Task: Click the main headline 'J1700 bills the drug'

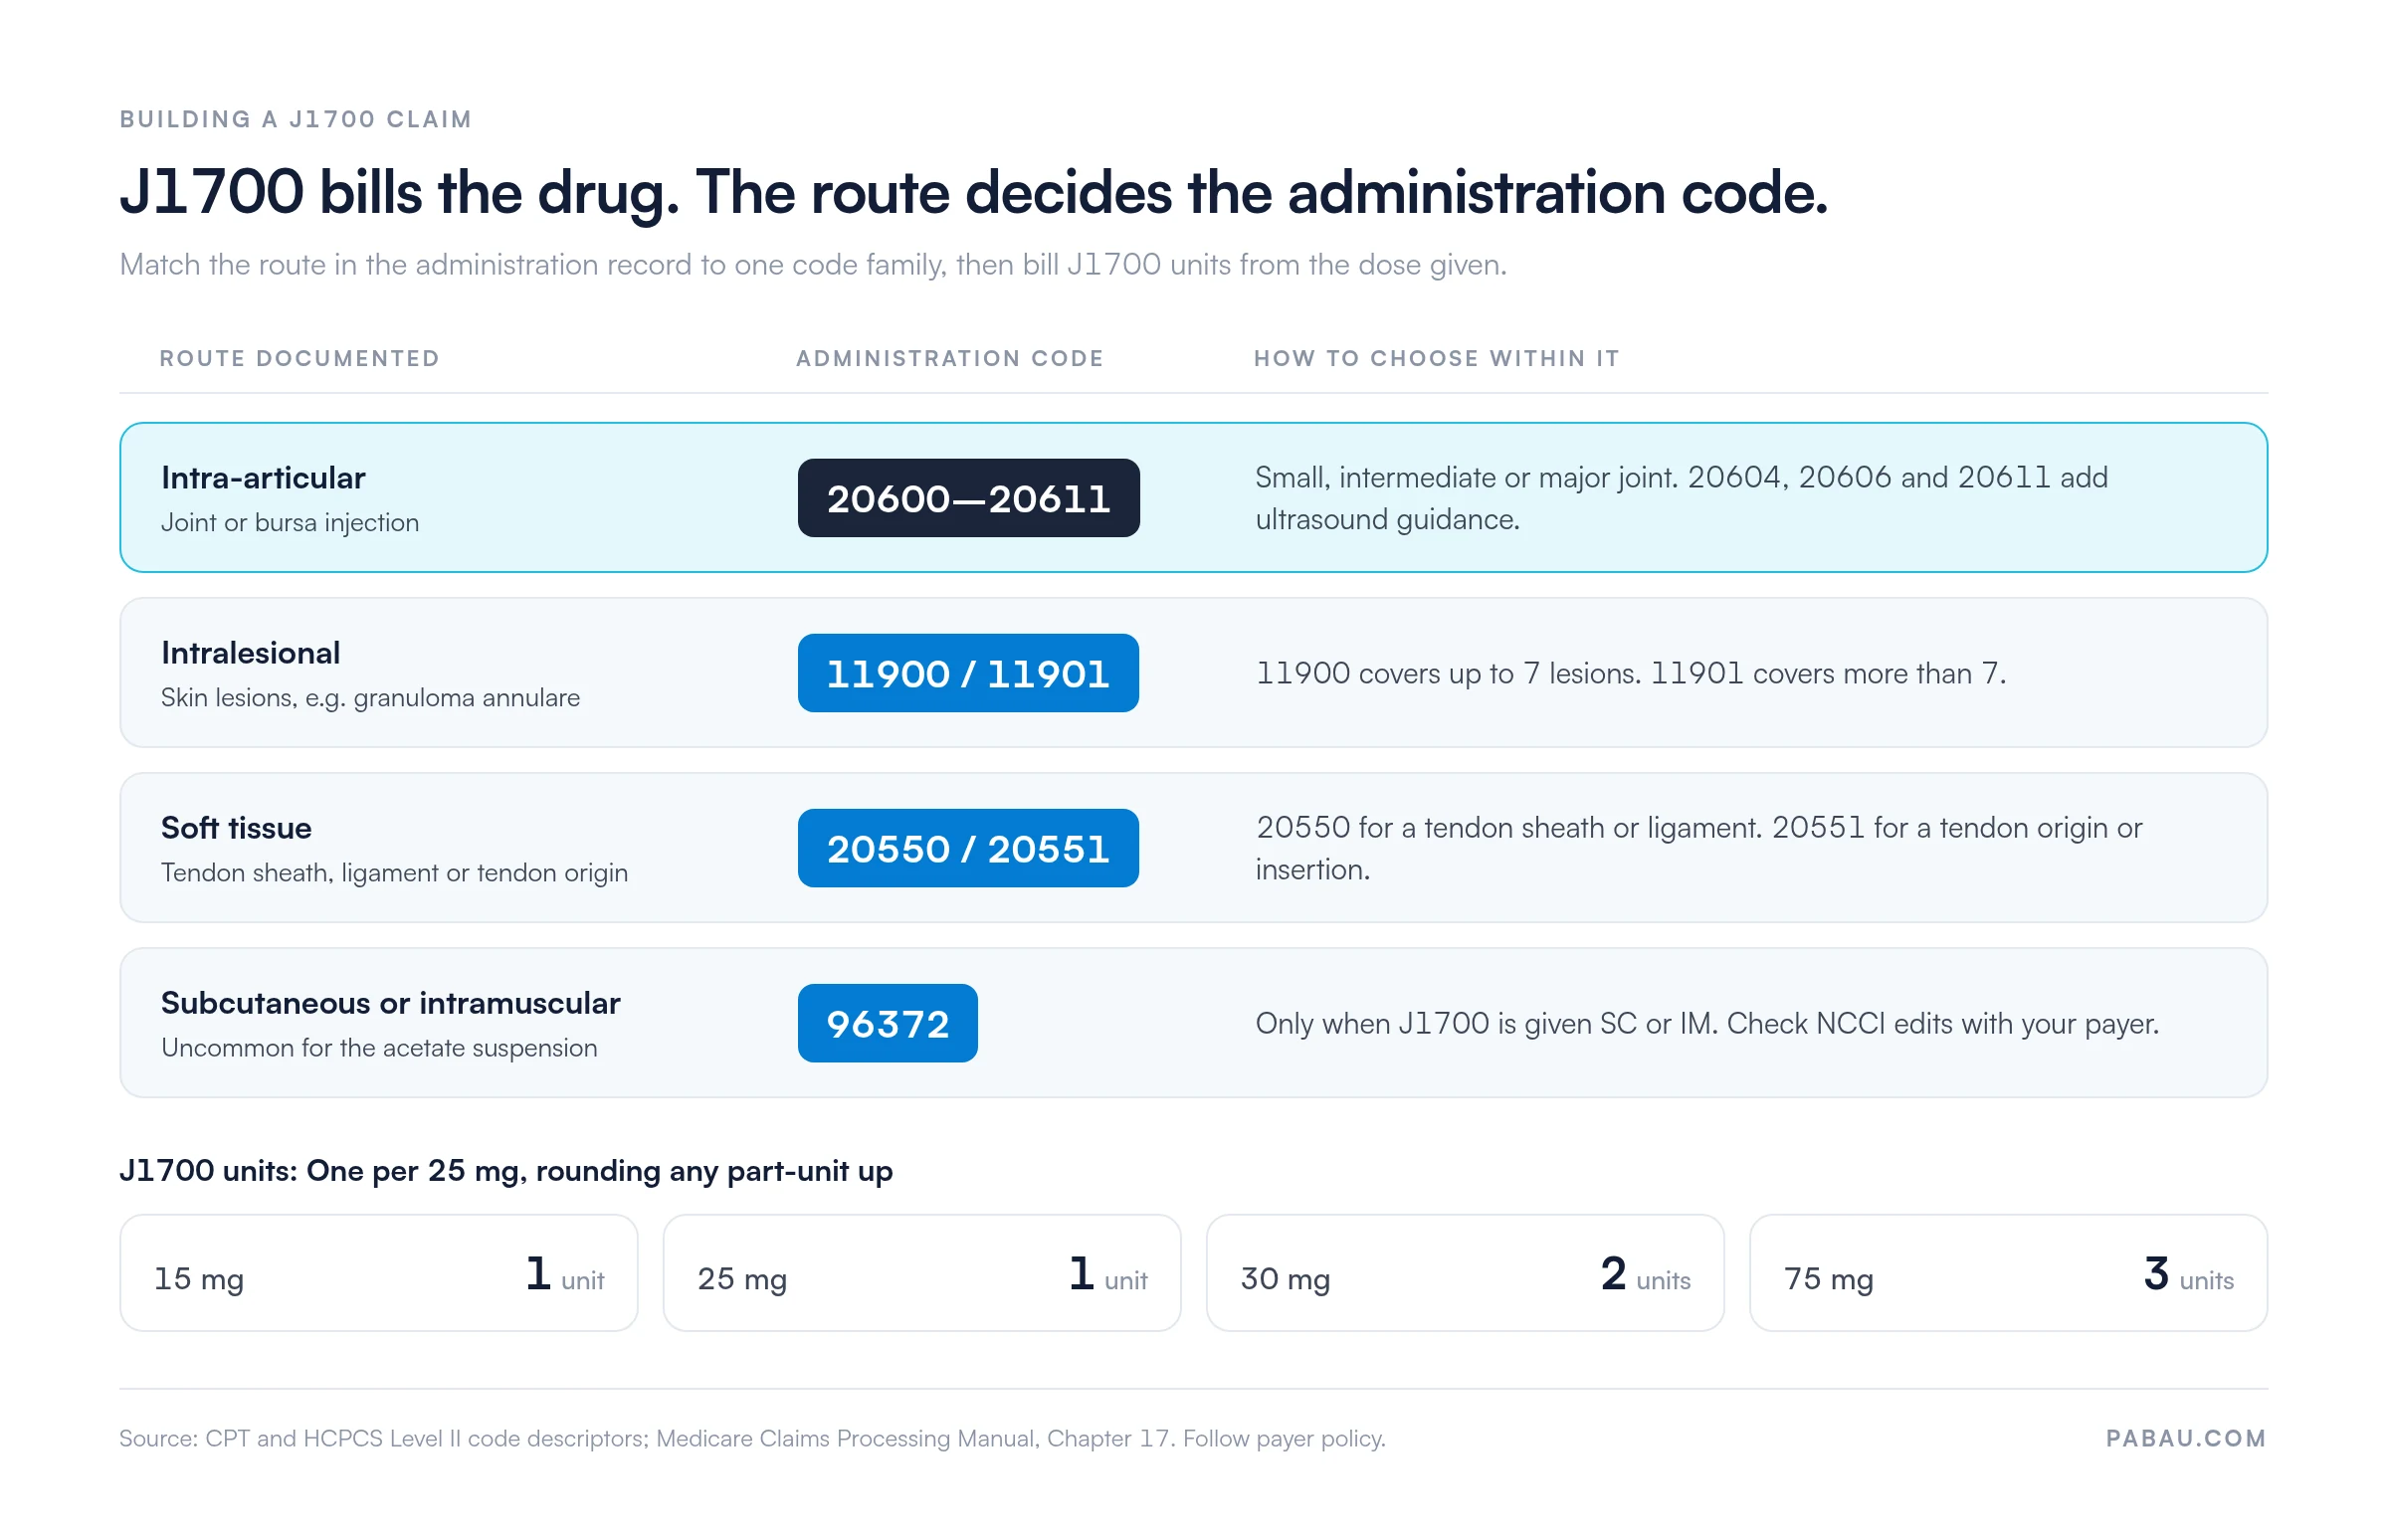Action: 974,192
